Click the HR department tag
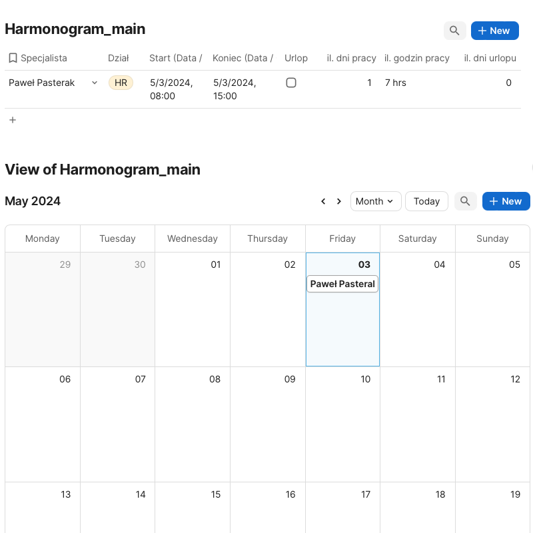This screenshot has width=533, height=533. [x=121, y=83]
